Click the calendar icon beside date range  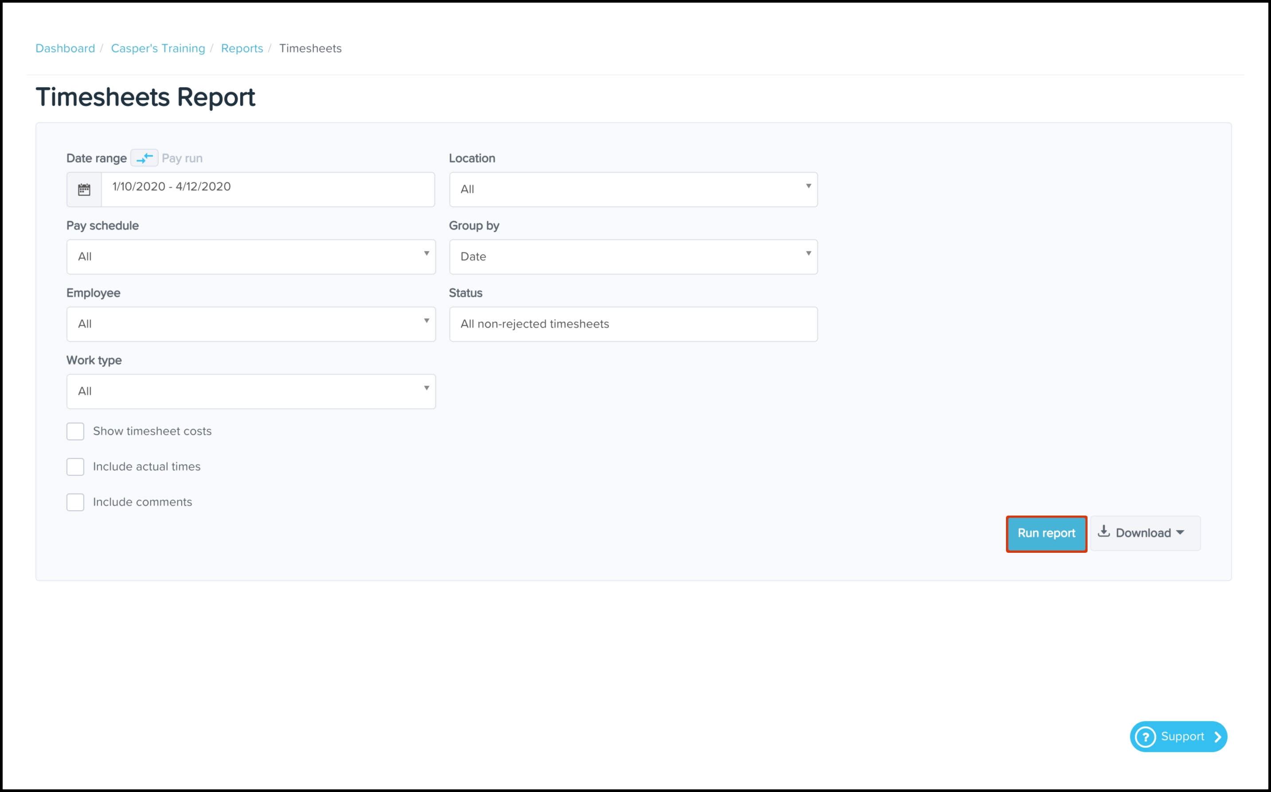[84, 190]
